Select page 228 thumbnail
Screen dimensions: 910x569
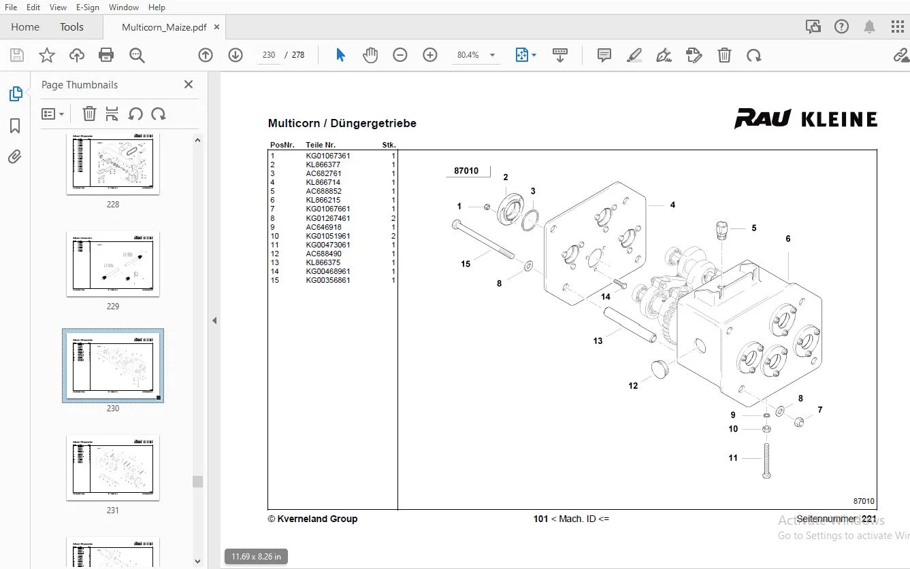pyautogui.click(x=113, y=164)
